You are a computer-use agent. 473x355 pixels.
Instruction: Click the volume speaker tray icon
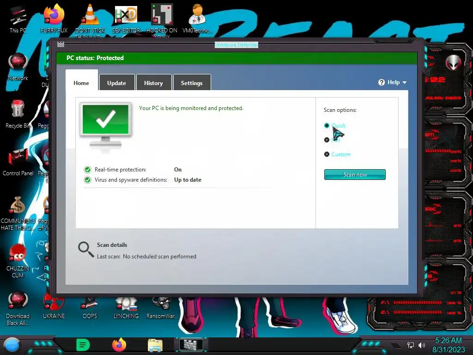coord(422,345)
